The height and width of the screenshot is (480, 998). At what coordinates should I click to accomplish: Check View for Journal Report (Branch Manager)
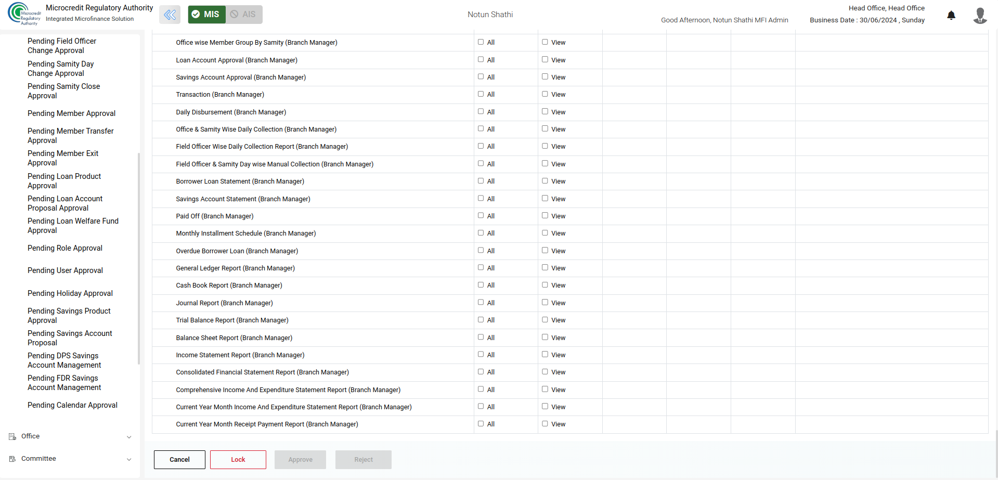coord(545,302)
